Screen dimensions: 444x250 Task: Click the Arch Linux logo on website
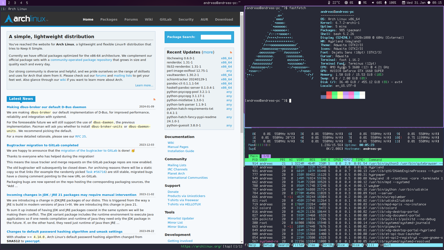[26, 19]
